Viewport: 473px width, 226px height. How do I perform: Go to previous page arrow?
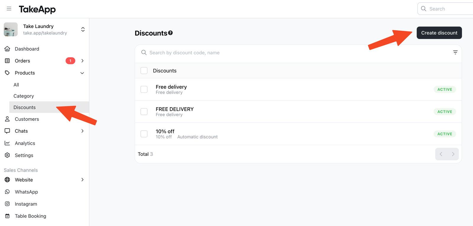click(x=441, y=154)
